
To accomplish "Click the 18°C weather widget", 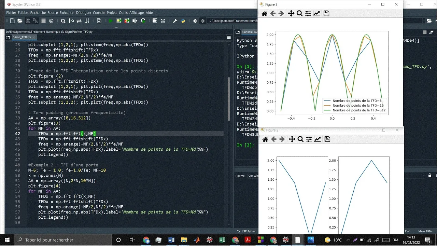I will pyautogui.click(x=334, y=240).
